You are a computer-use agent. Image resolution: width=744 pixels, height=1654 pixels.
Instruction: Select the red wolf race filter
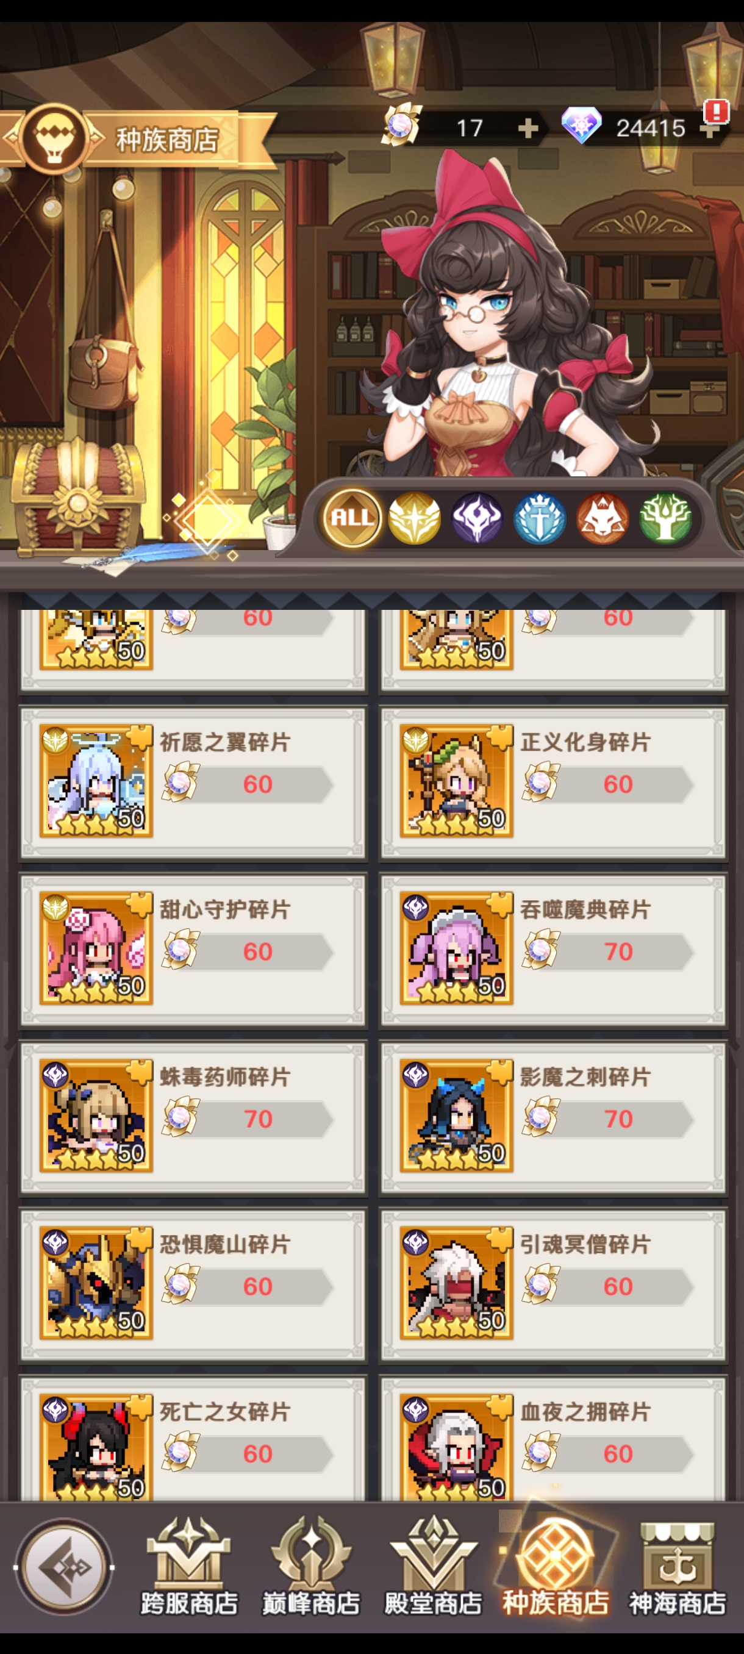click(602, 518)
